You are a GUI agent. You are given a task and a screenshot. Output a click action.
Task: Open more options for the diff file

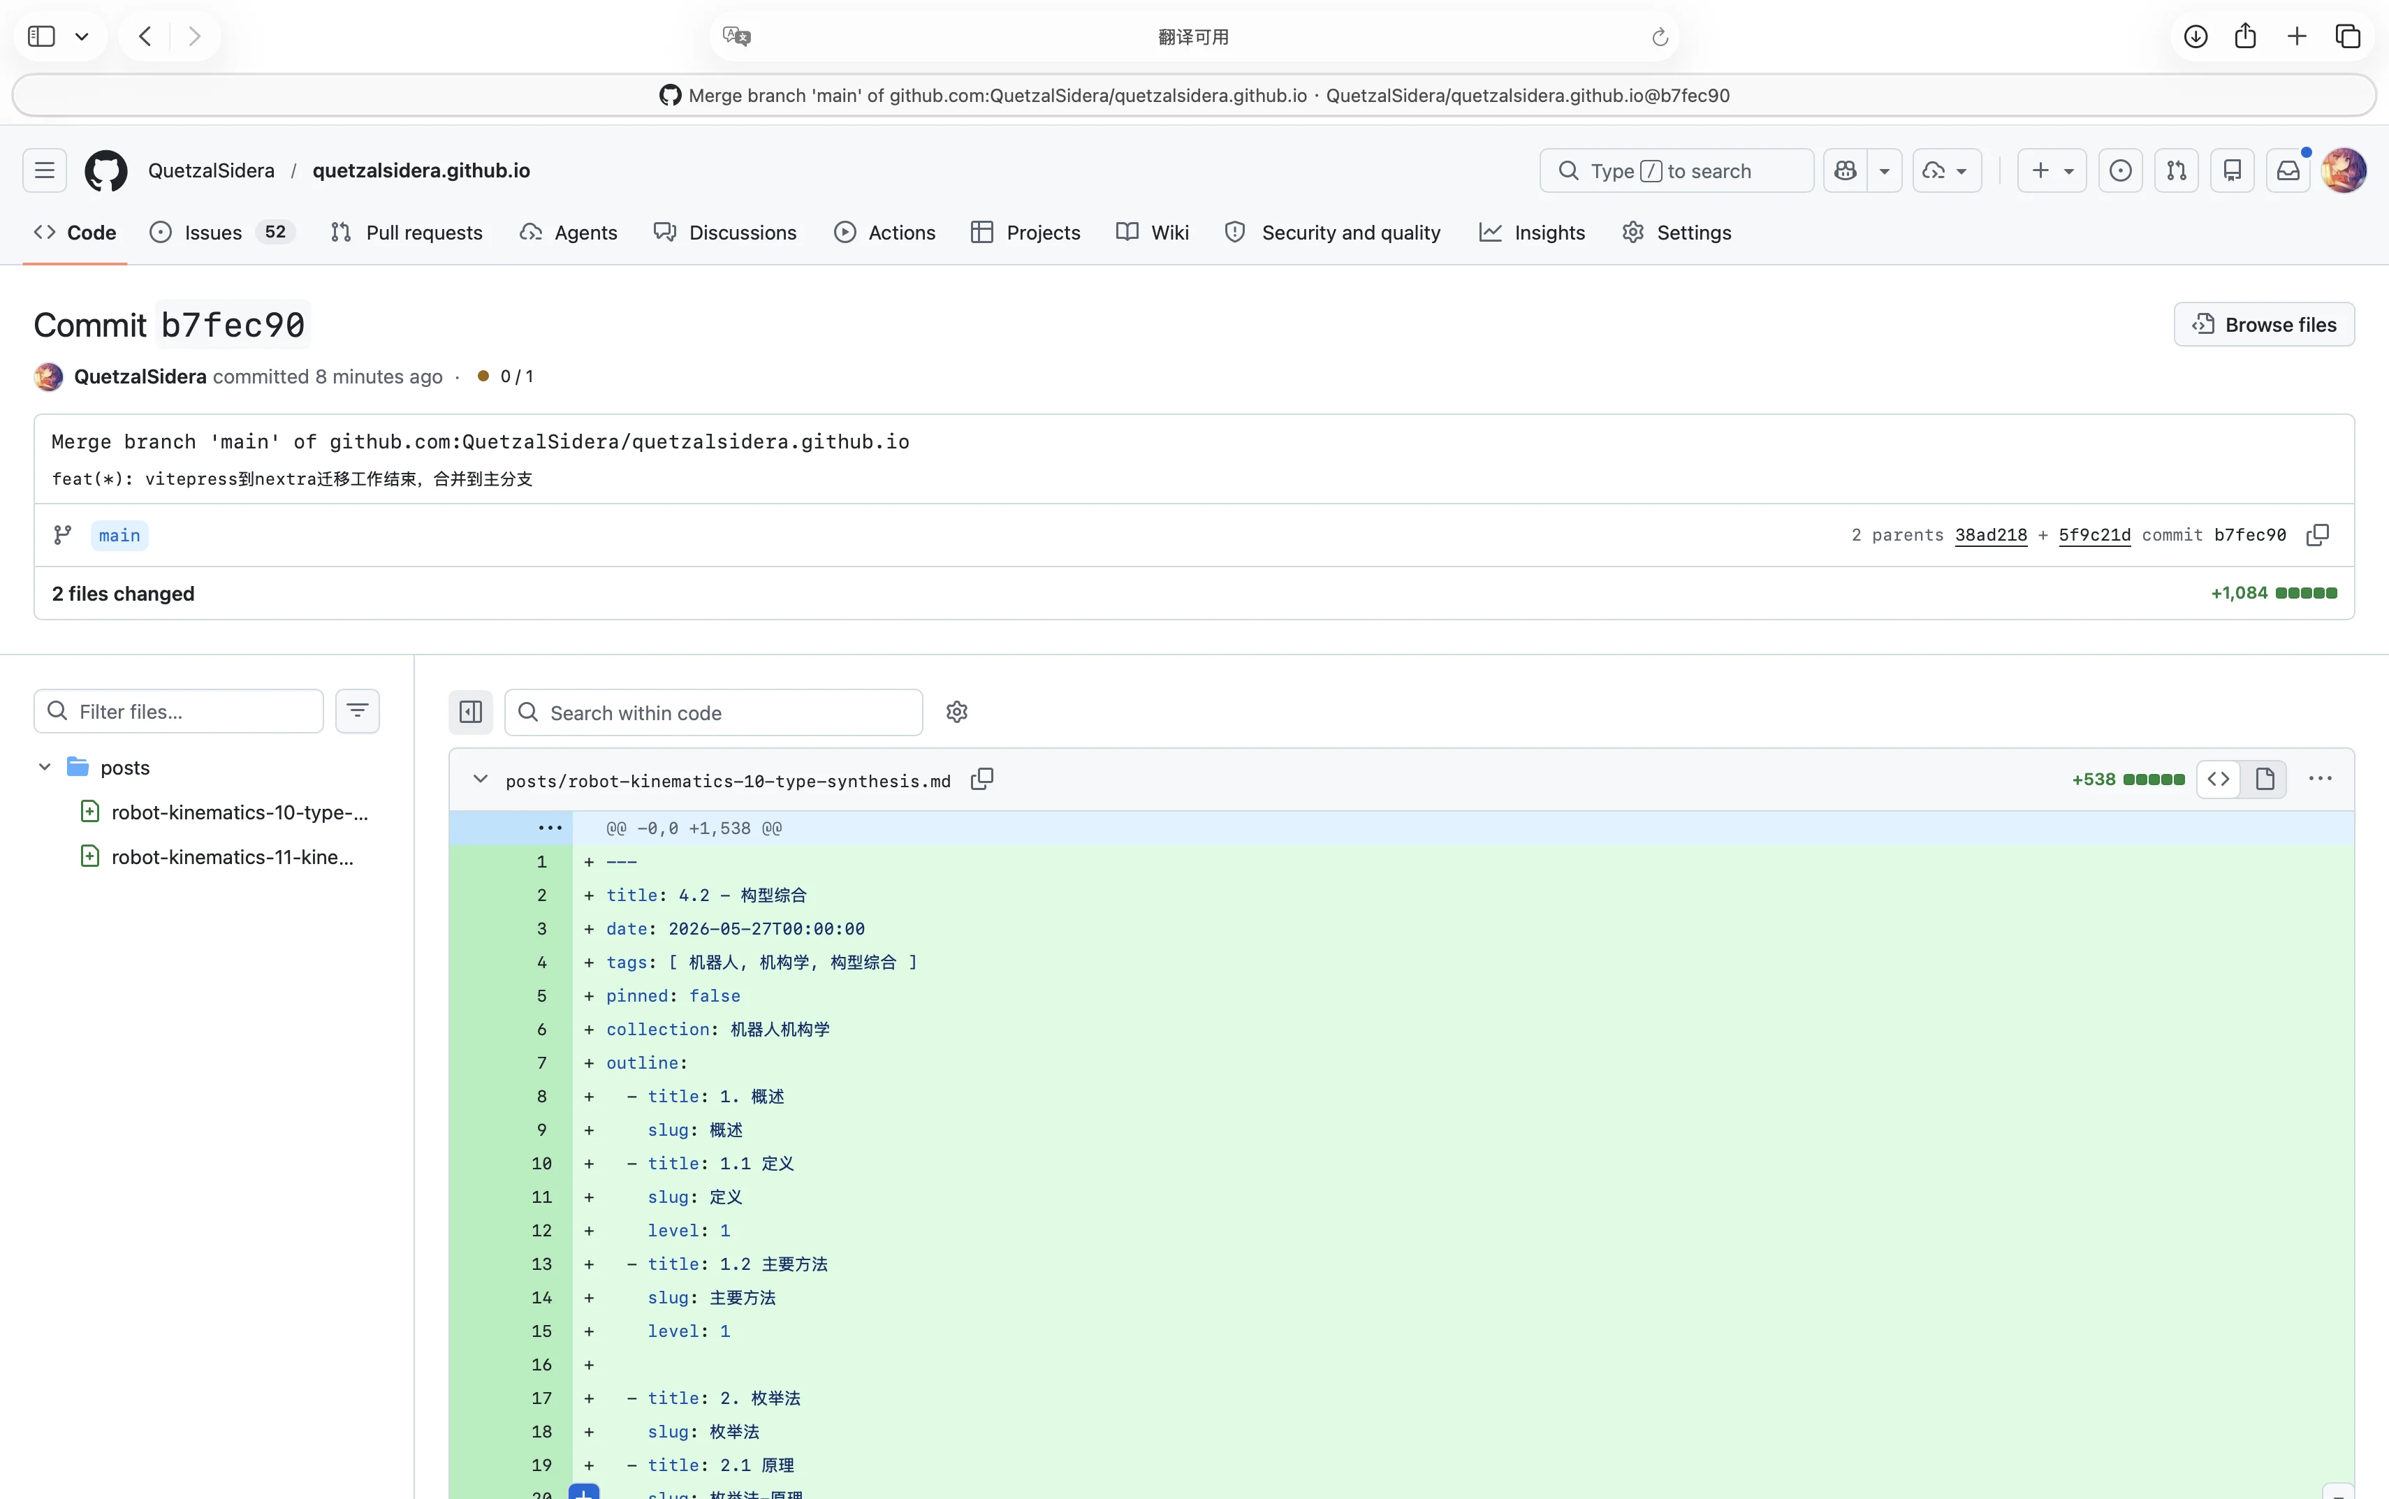click(x=2320, y=780)
